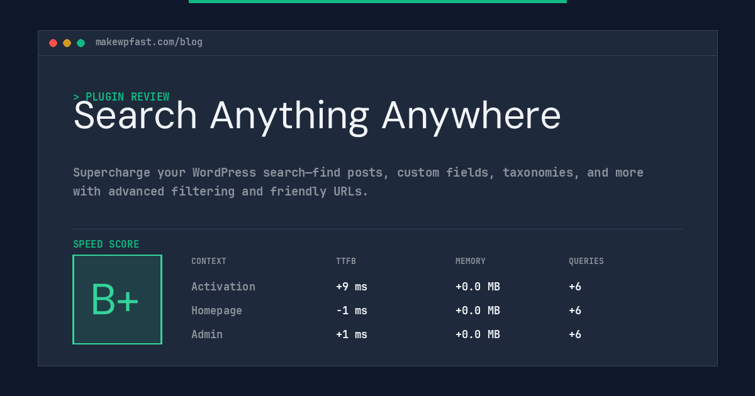Click Homepage row queries '+6'

(x=575, y=311)
